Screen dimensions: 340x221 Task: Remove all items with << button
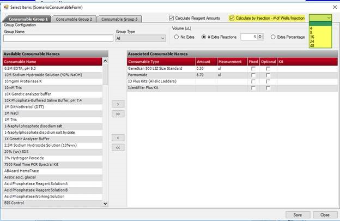pos(118,148)
